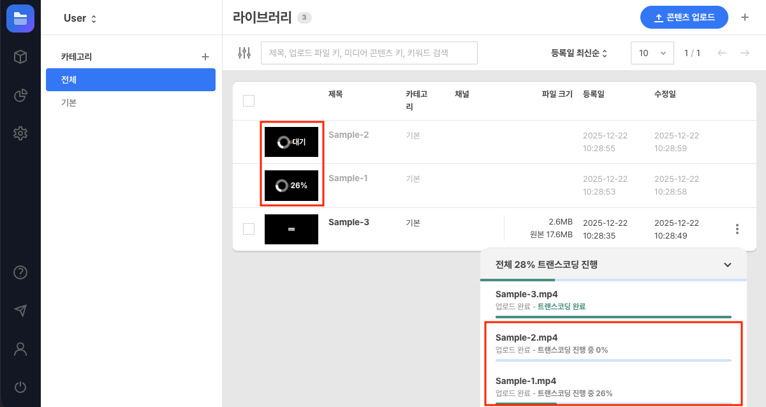Select the 전체 category in sidebar
Image resolution: width=766 pixels, height=407 pixels.
(x=130, y=80)
